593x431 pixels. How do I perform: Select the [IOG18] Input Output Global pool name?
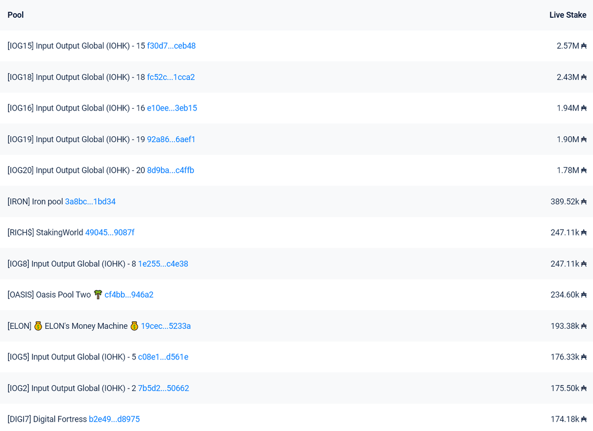(x=76, y=77)
